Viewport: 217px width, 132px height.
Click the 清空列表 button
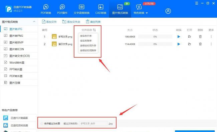93,22
